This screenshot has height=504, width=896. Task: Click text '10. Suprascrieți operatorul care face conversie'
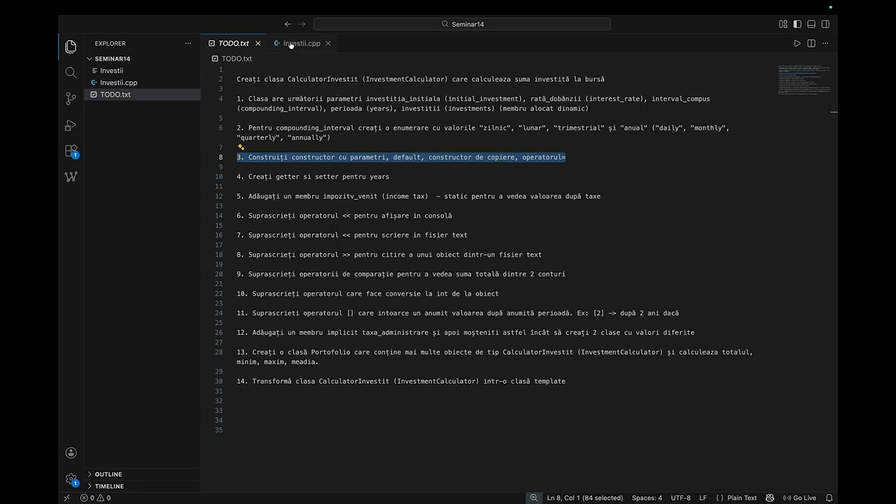click(x=367, y=294)
